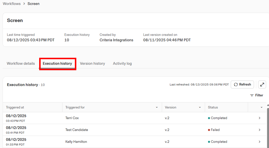Open Kelly Hamilton execution row chevron
Screen dimensions: 269x148
(259, 142)
